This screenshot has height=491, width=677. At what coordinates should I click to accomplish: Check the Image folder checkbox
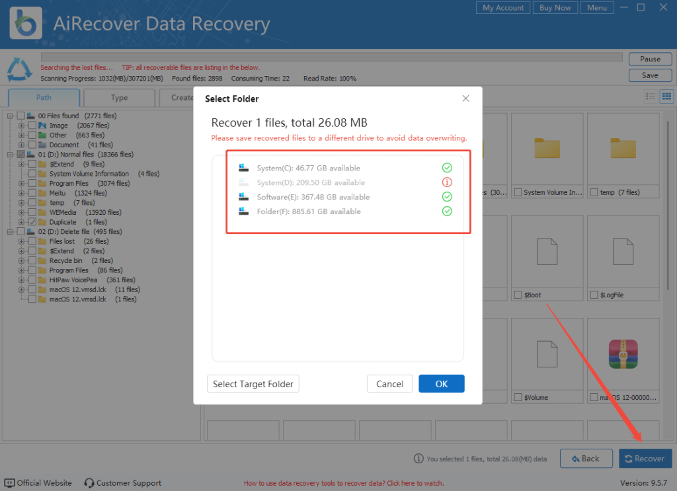(x=32, y=126)
